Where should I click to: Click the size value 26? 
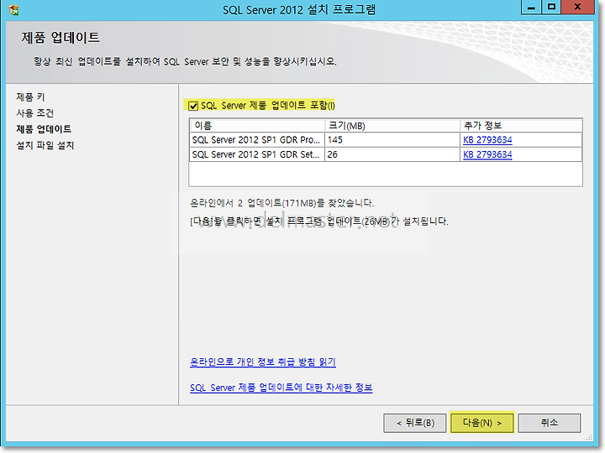332,154
